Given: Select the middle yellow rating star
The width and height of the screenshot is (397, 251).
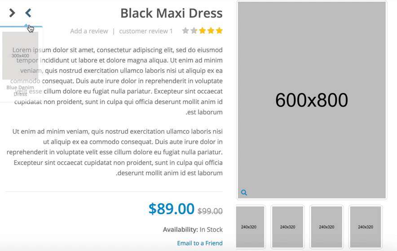Looking at the screenshot, I should (202, 31).
